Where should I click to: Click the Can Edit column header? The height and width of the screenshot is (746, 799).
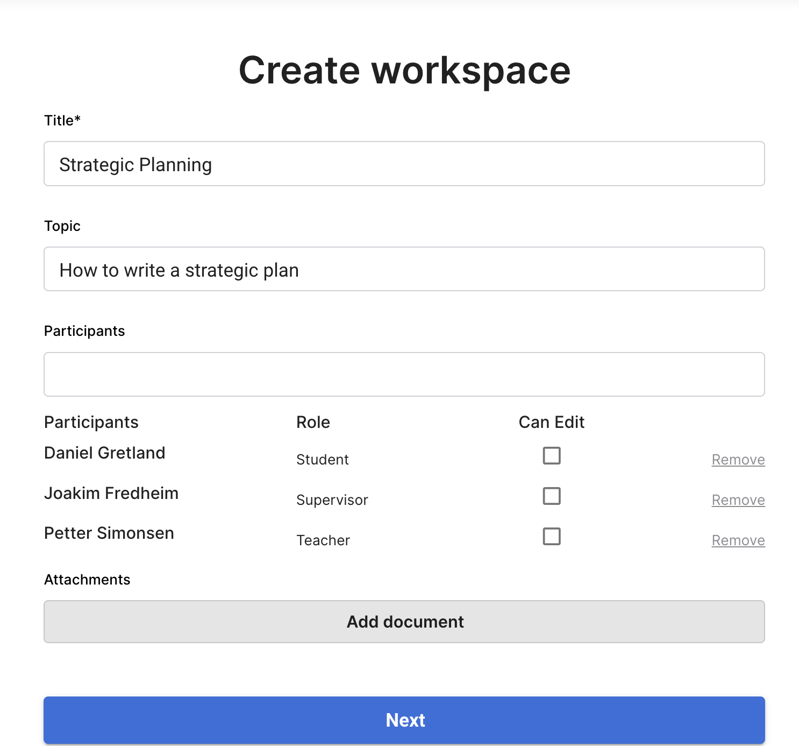click(x=551, y=423)
